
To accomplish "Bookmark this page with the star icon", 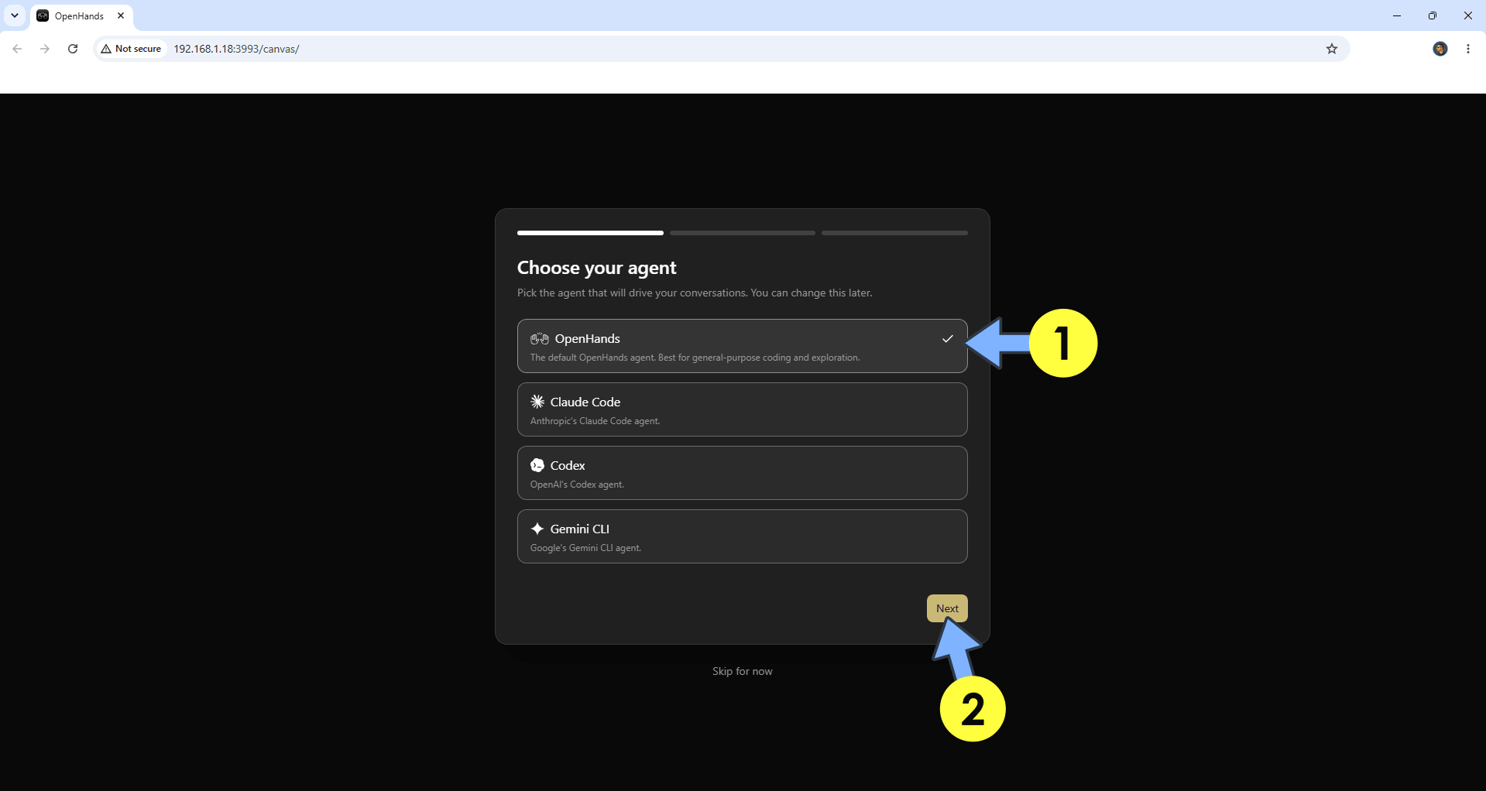I will coord(1332,49).
